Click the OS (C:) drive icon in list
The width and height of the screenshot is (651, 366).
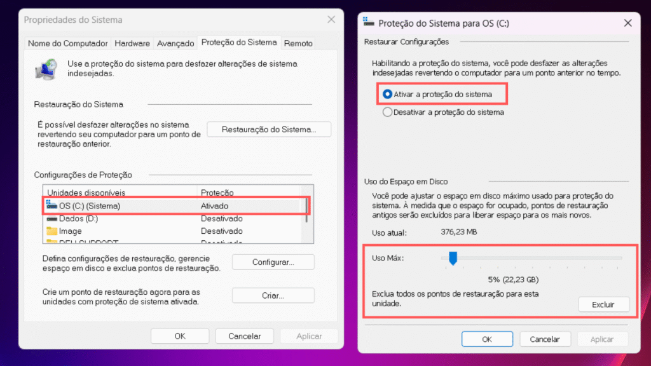pyautogui.click(x=51, y=205)
